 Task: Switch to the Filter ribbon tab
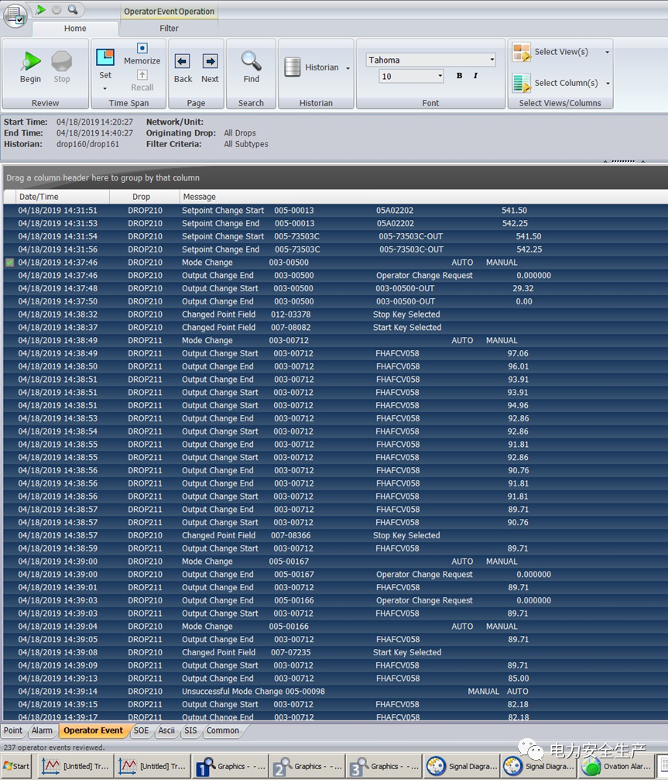tap(169, 29)
